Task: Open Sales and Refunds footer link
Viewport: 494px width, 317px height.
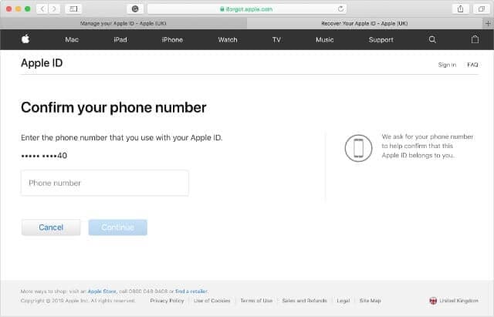Action: click(304, 301)
